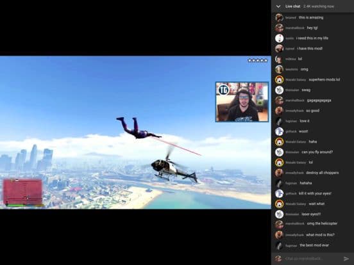
Task: Open avatar beside 'gagagagagaga' message
Action: (x=279, y=100)
